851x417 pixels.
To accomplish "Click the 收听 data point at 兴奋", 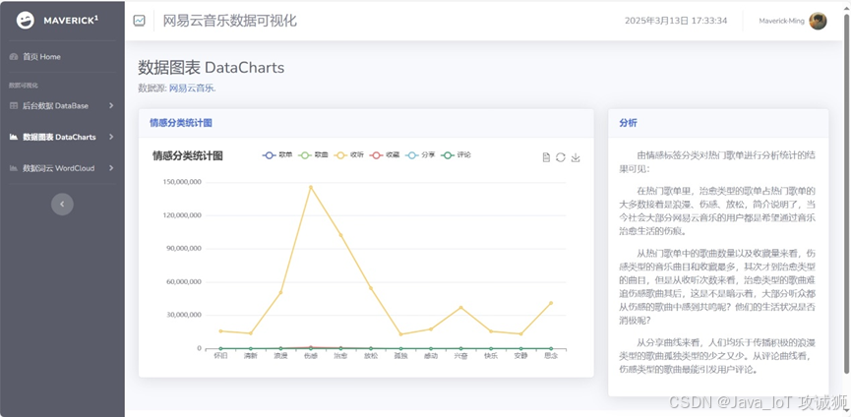I will pyautogui.click(x=461, y=308).
